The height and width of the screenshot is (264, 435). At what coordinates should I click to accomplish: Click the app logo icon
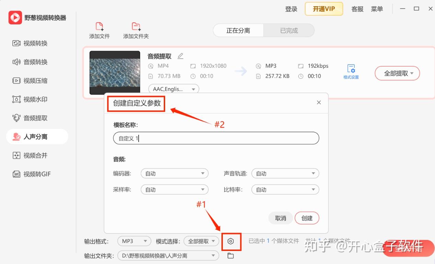pyautogui.click(x=15, y=18)
